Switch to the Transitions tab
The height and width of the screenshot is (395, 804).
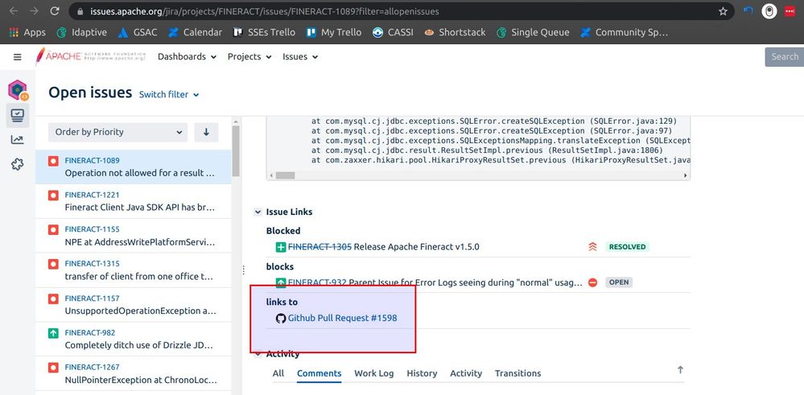point(517,373)
